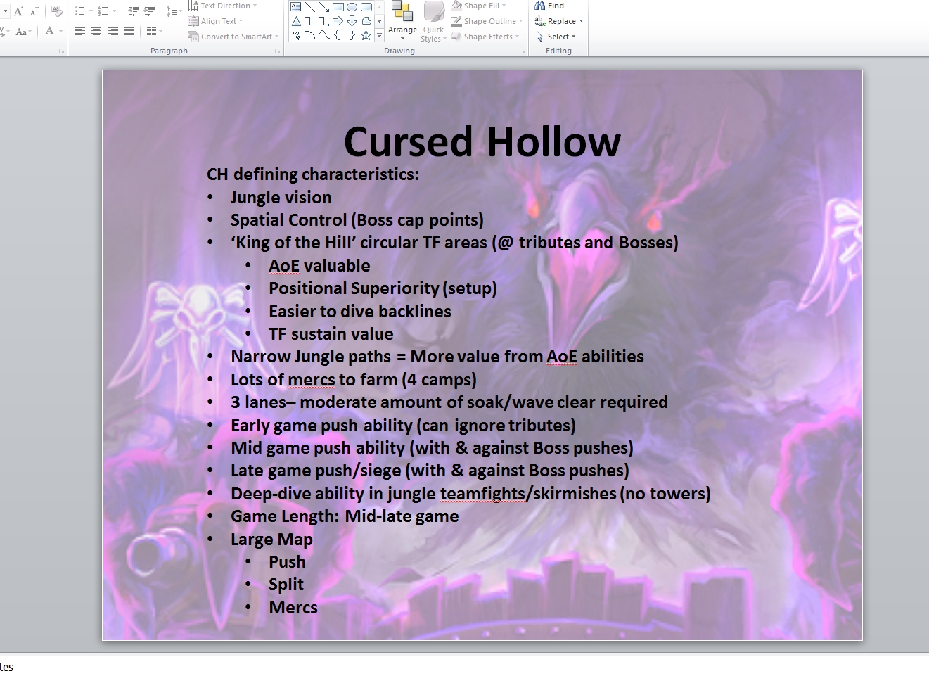Open the Arrange menu
This screenshot has width=929, height=676.
[402, 20]
